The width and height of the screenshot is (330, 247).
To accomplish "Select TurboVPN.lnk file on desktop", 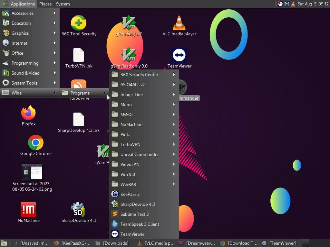I will (79, 58).
